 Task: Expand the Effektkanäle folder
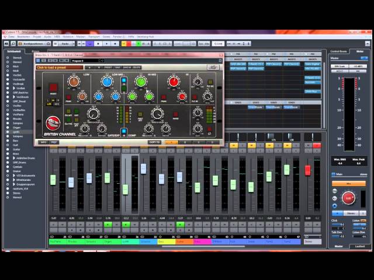(14, 180)
